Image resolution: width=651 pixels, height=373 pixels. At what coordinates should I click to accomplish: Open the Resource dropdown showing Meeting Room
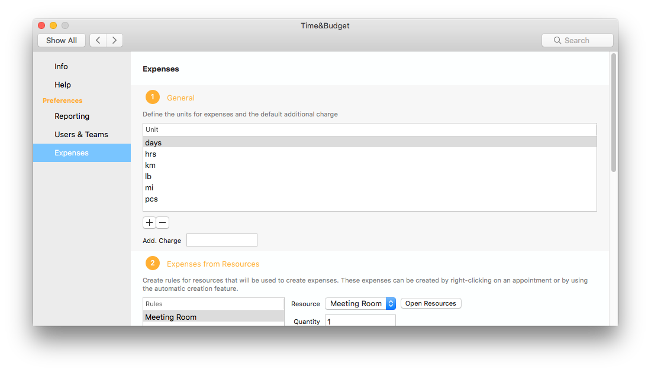click(x=360, y=303)
